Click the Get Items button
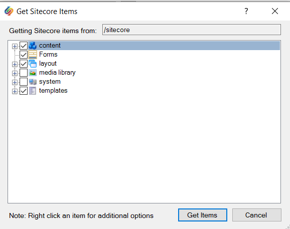Image resolution: width=290 pixels, height=229 pixels. click(x=203, y=215)
